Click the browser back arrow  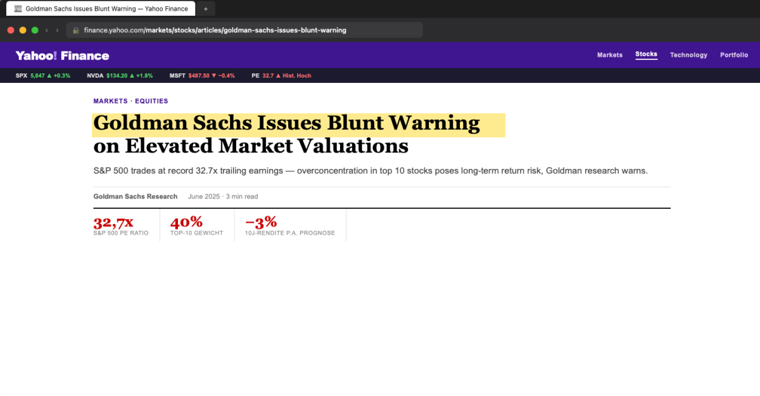47,30
